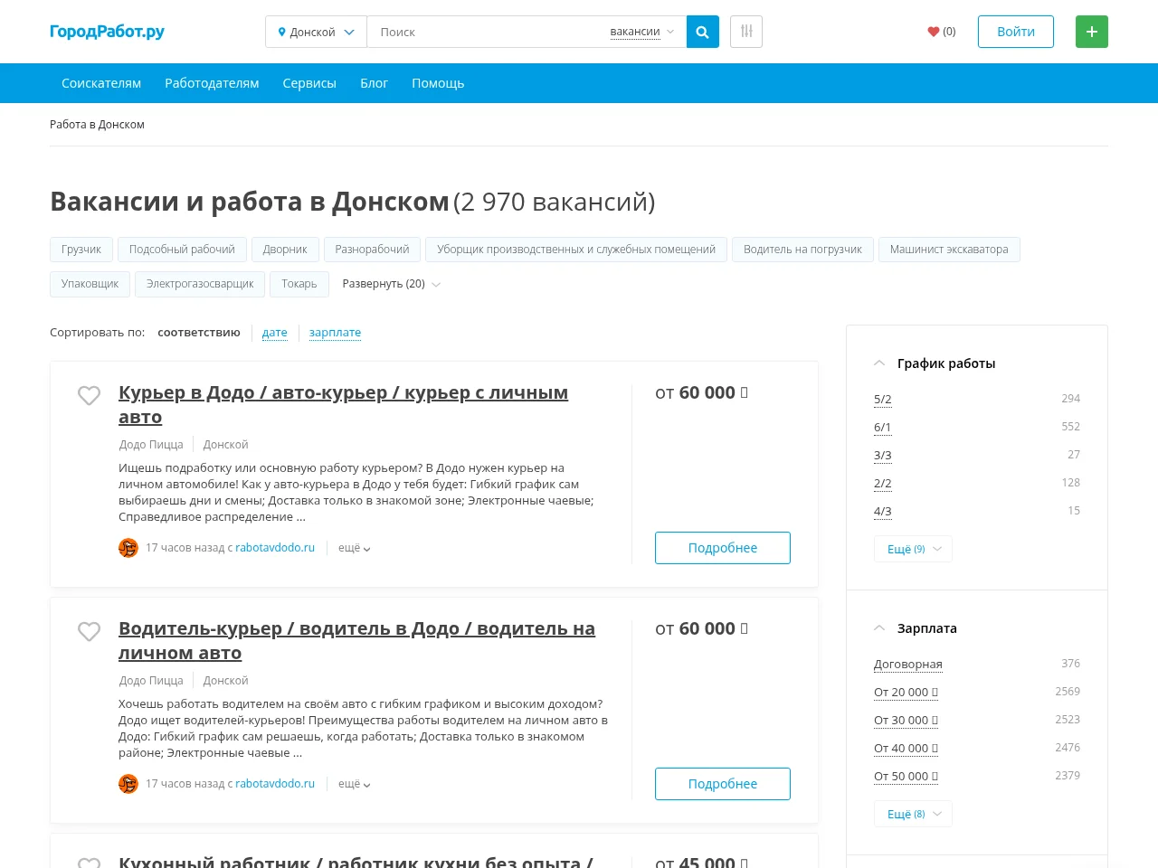Image resolution: width=1158 pixels, height=868 pixels.
Task: Click Подробнее for Водитель-курьер
Action: coord(723,784)
